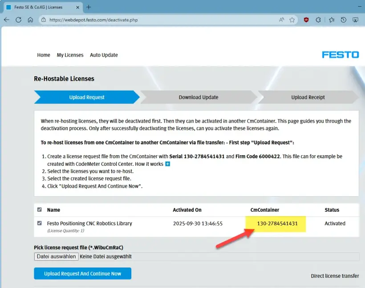Open the Favorites list icon
Screen dimensions: 365x288
point(332,20)
